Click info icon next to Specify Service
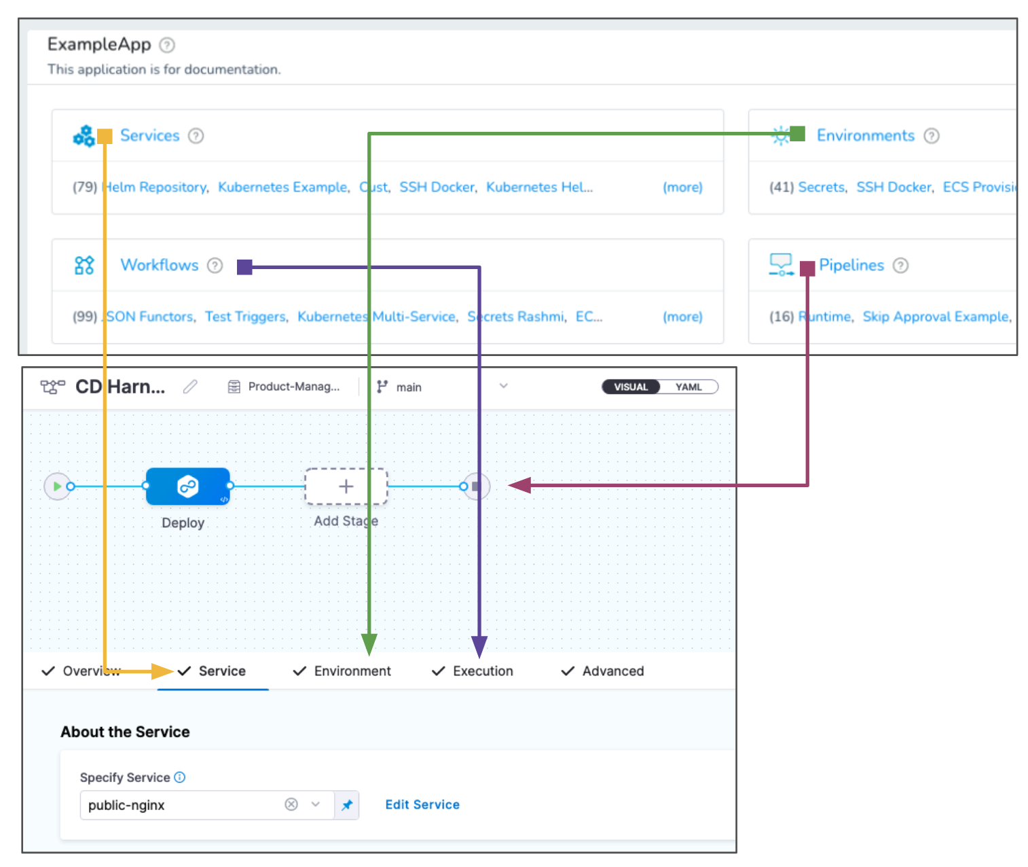1028x867 pixels. [x=179, y=777]
